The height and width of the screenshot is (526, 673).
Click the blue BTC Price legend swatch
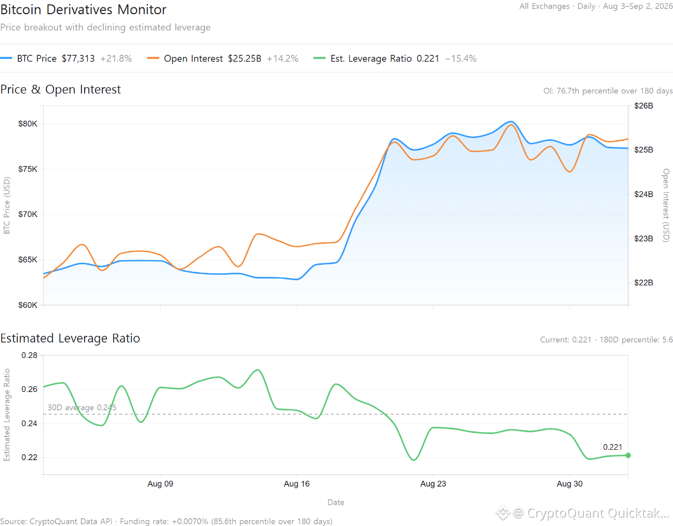(x=6, y=58)
